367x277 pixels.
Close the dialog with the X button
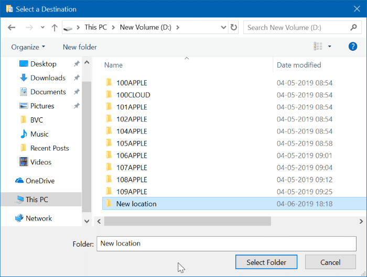(357, 9)
